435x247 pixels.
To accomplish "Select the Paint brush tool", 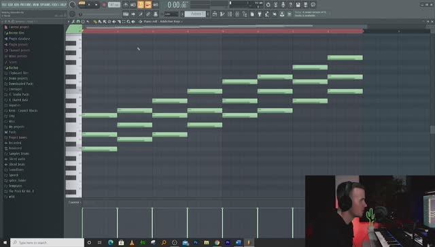I will pyautogui.click(x=100, y=21).
